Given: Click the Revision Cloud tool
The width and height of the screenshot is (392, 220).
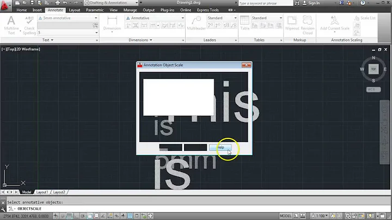Looking at the screenshot, I should tap(308, 25).
